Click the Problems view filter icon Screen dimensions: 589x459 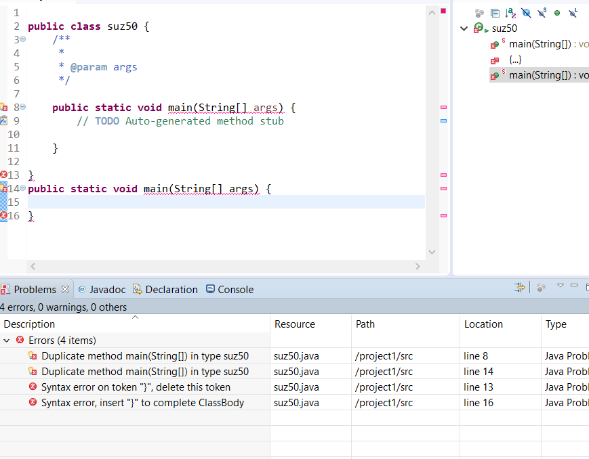click(x=520, y=288)
